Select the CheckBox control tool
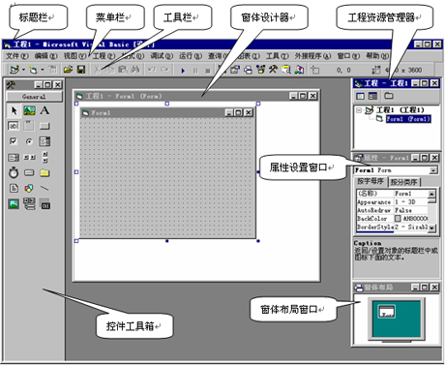Image resolution: width=445 pixels, height=365 pixels. [14, 141]
